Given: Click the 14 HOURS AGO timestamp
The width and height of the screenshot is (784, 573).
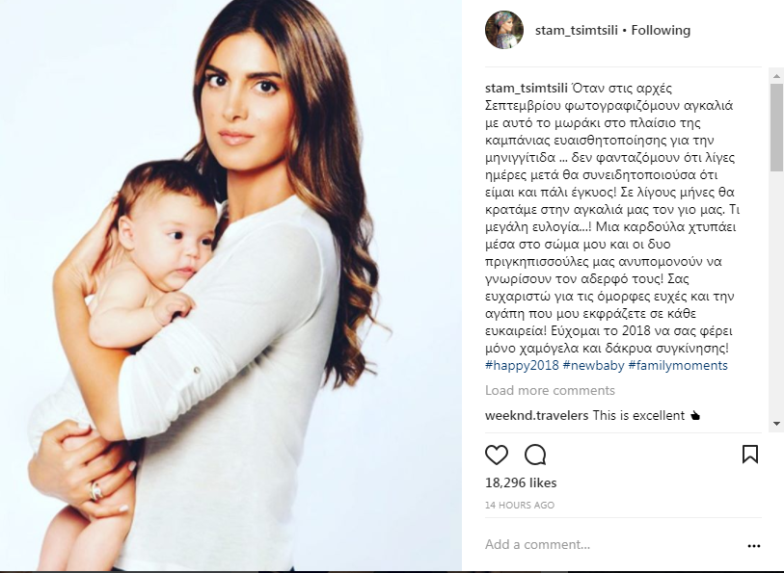Looking at the screenshot, I should pos(520,506).
